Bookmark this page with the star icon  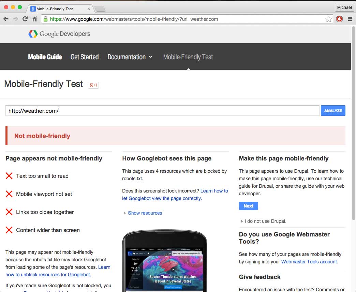[328, 19]
